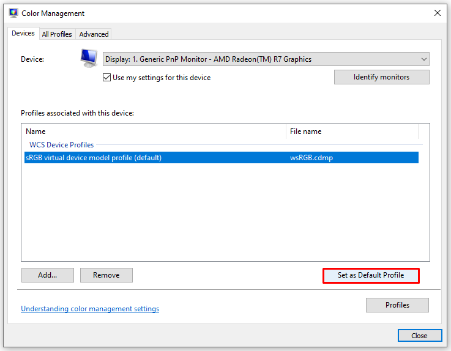
Task: Click the Identify monitors button
Action: tap(381, 77)
